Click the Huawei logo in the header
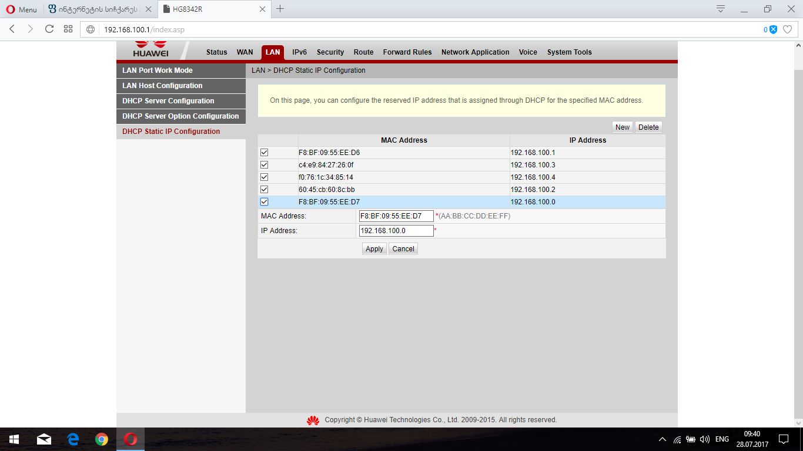This screenshot has width=803, height=451. pyautogui.click(x=150, y=50)
